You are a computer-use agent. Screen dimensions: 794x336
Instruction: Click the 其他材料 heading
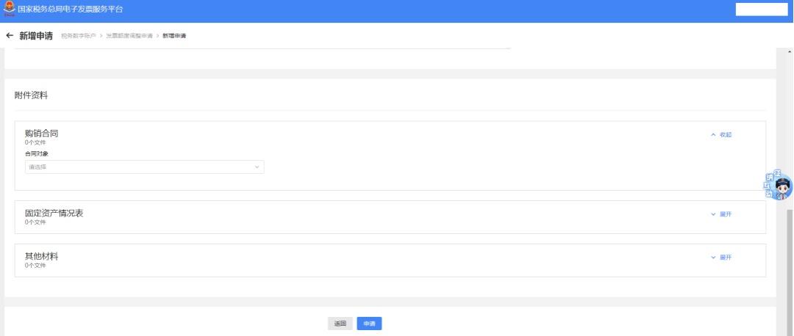coord(41,256)
